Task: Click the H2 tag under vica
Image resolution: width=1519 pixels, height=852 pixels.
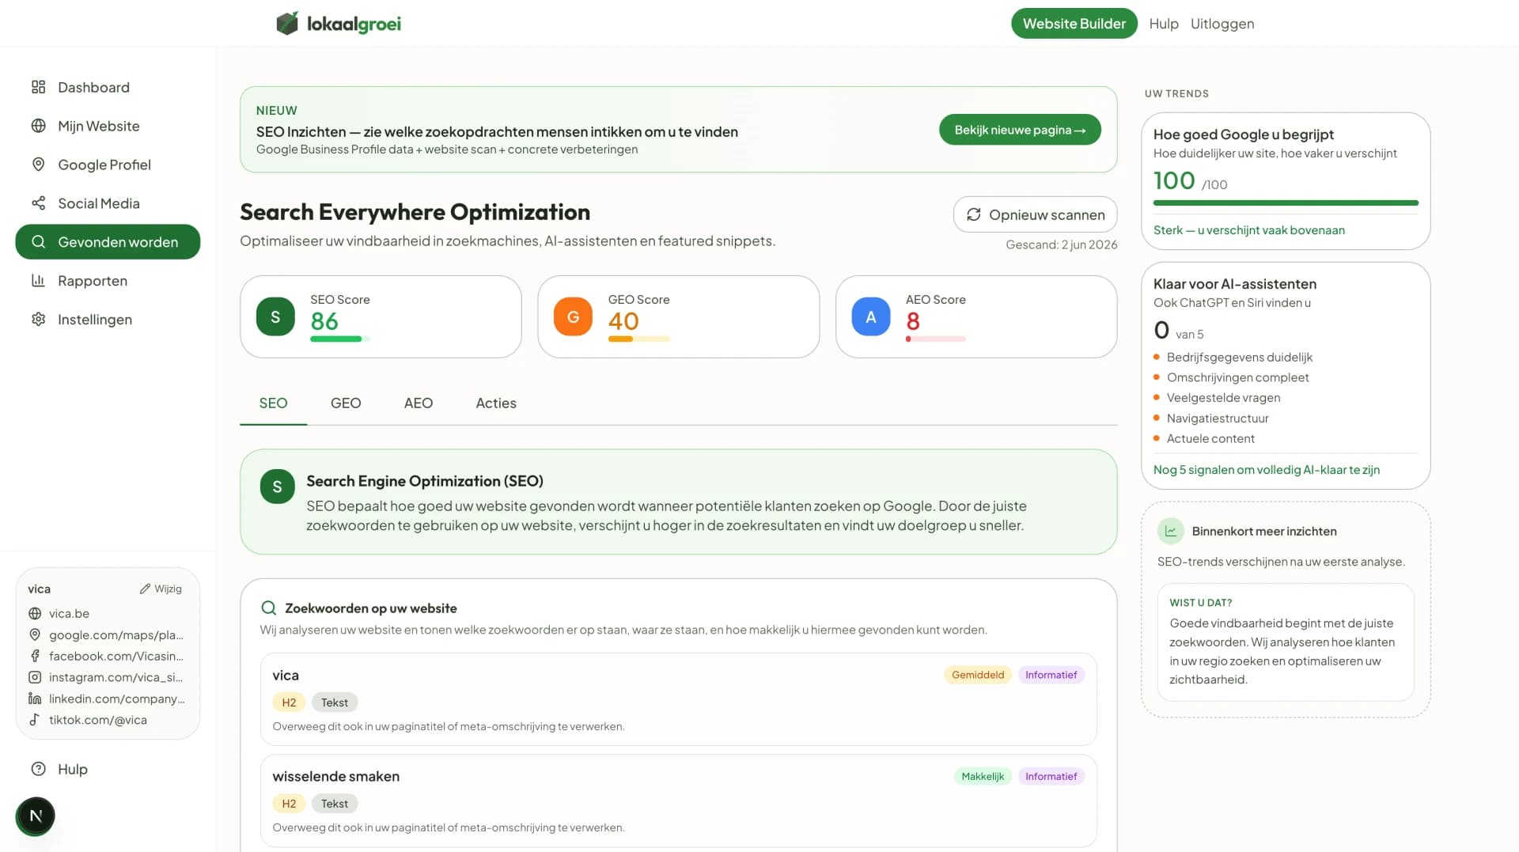Action: tap(289, 702)
